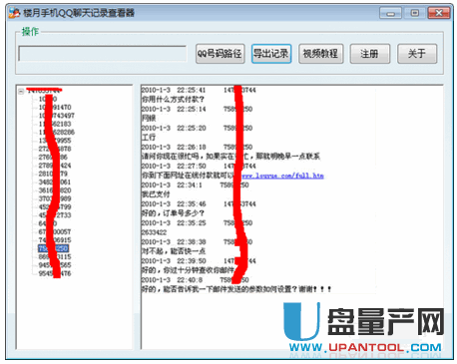Click the timestamp 22:27:50 line
Screen dimensions: 457x364
[199, 166]
